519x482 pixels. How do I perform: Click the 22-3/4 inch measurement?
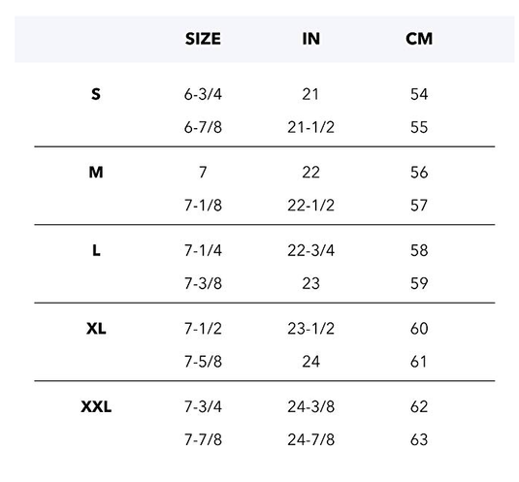coord(310,250)
